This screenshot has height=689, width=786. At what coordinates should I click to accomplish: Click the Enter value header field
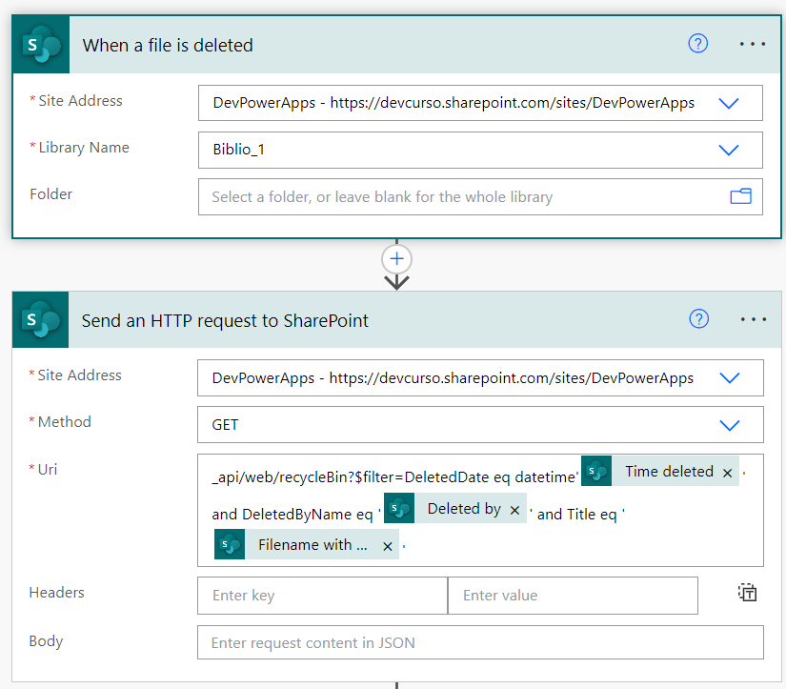click(573, 596)
